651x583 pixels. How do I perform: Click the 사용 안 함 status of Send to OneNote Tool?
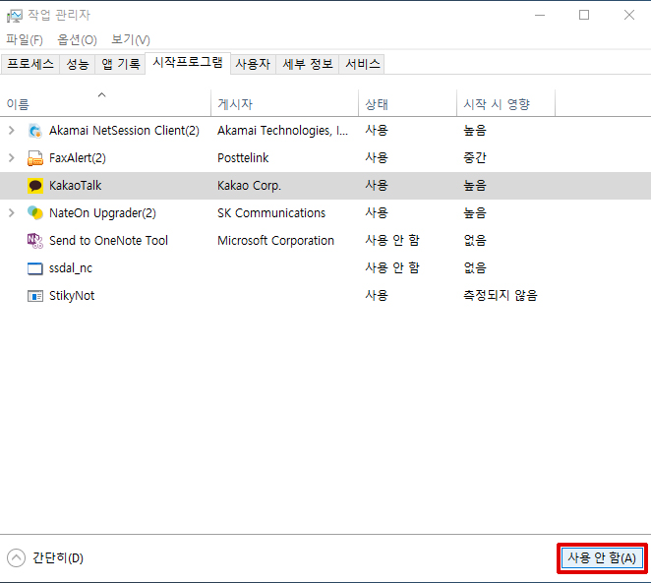tap(392, 240)
